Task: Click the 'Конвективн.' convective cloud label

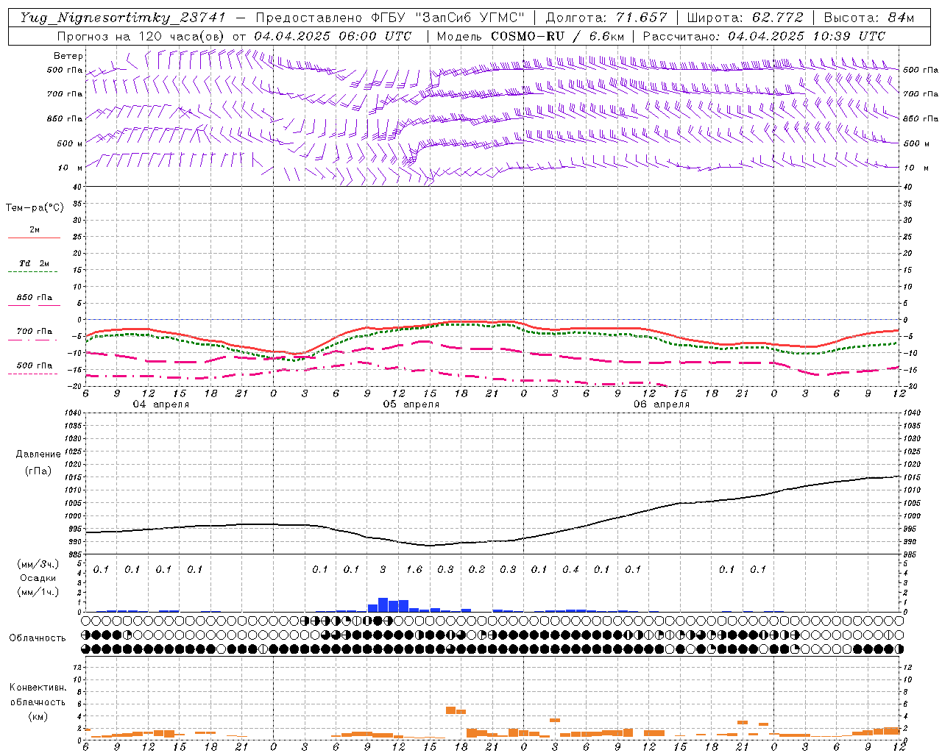Action: point(38,688)
